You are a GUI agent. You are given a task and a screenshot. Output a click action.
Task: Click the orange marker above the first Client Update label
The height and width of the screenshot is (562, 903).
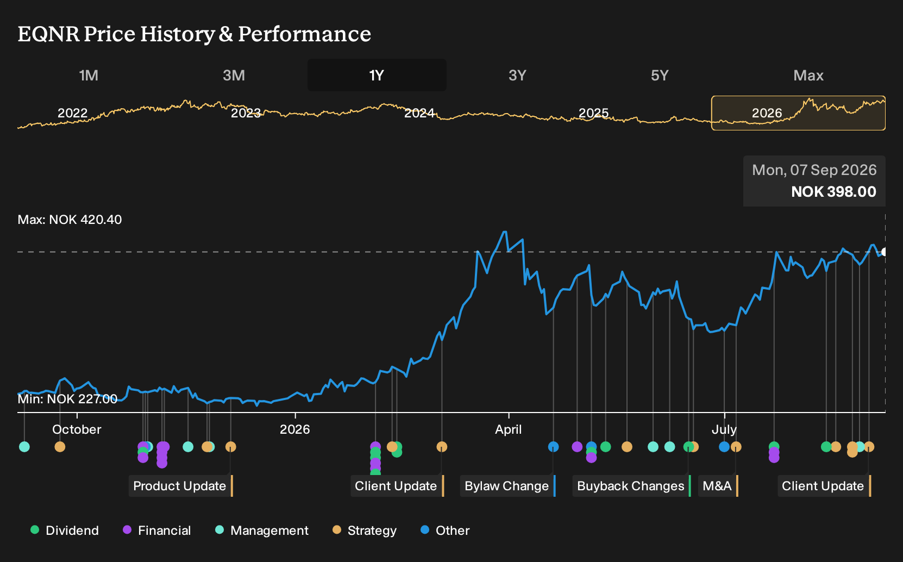click(x=442, y=447)
